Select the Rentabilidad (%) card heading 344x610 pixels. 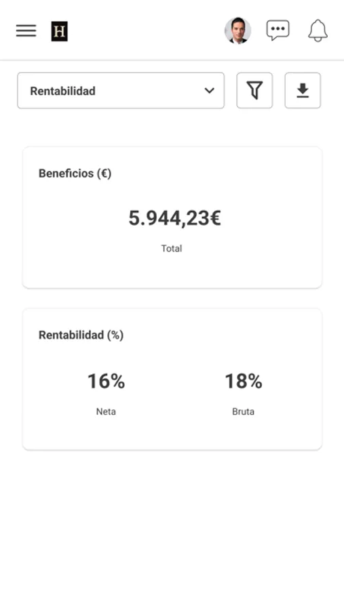81,335
